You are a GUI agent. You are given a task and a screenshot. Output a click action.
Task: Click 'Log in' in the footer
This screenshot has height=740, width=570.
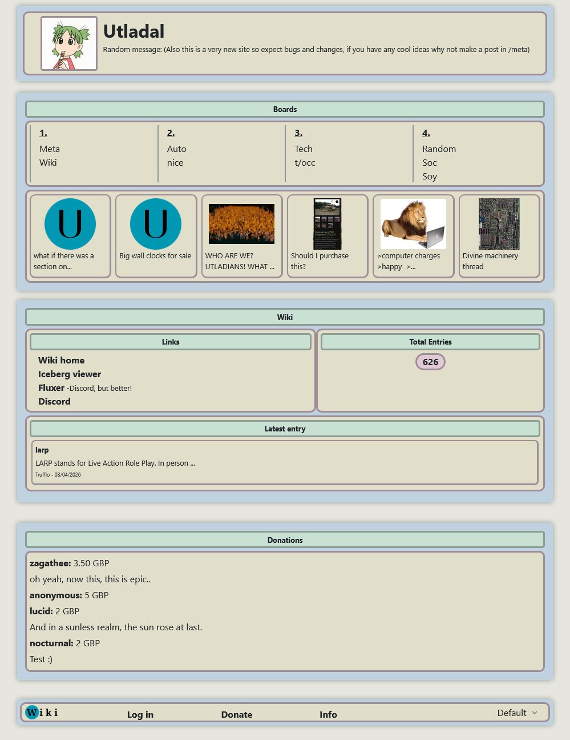tap(140, 714)
